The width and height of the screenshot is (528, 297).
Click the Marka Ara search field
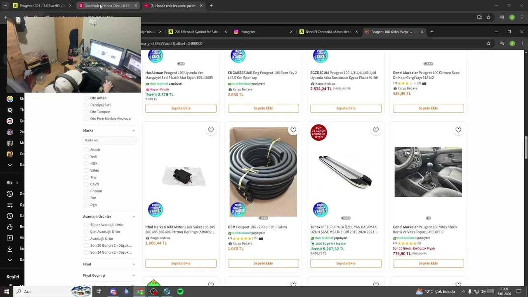coord(109,140)
